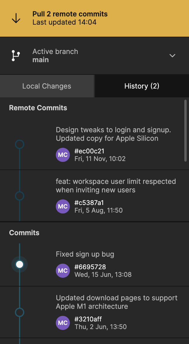The image size is (189, 344).
Task: Click the MC avatar beside commit #6695728
Action: point(63,271)
